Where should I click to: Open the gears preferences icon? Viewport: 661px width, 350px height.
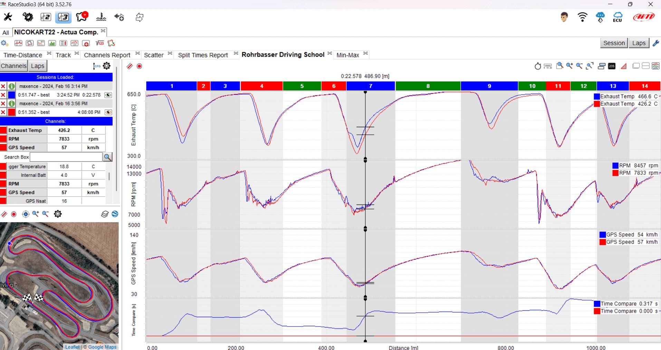(28, 17)
